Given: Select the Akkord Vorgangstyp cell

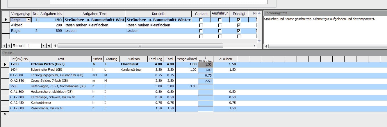Looking at the screenshot, I should tap(20, 25).
